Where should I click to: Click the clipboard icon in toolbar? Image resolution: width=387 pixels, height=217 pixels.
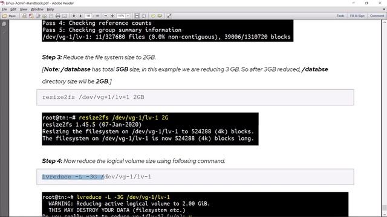51,16
